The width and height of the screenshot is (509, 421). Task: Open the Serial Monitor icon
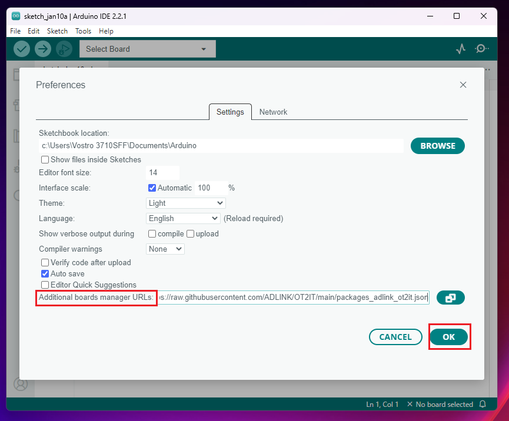[x=481, y=49]
